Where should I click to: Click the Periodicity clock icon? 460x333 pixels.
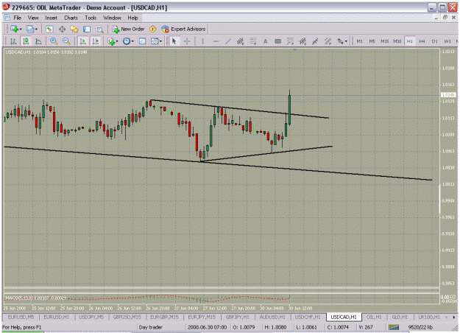127,41
